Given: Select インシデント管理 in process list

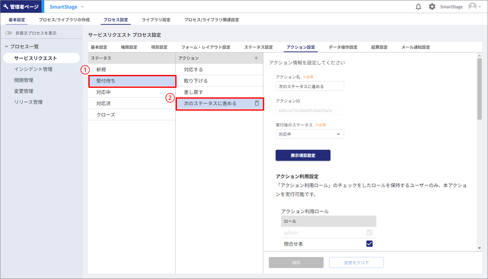Looking at the screenshot, I should [x=33, y=69].
